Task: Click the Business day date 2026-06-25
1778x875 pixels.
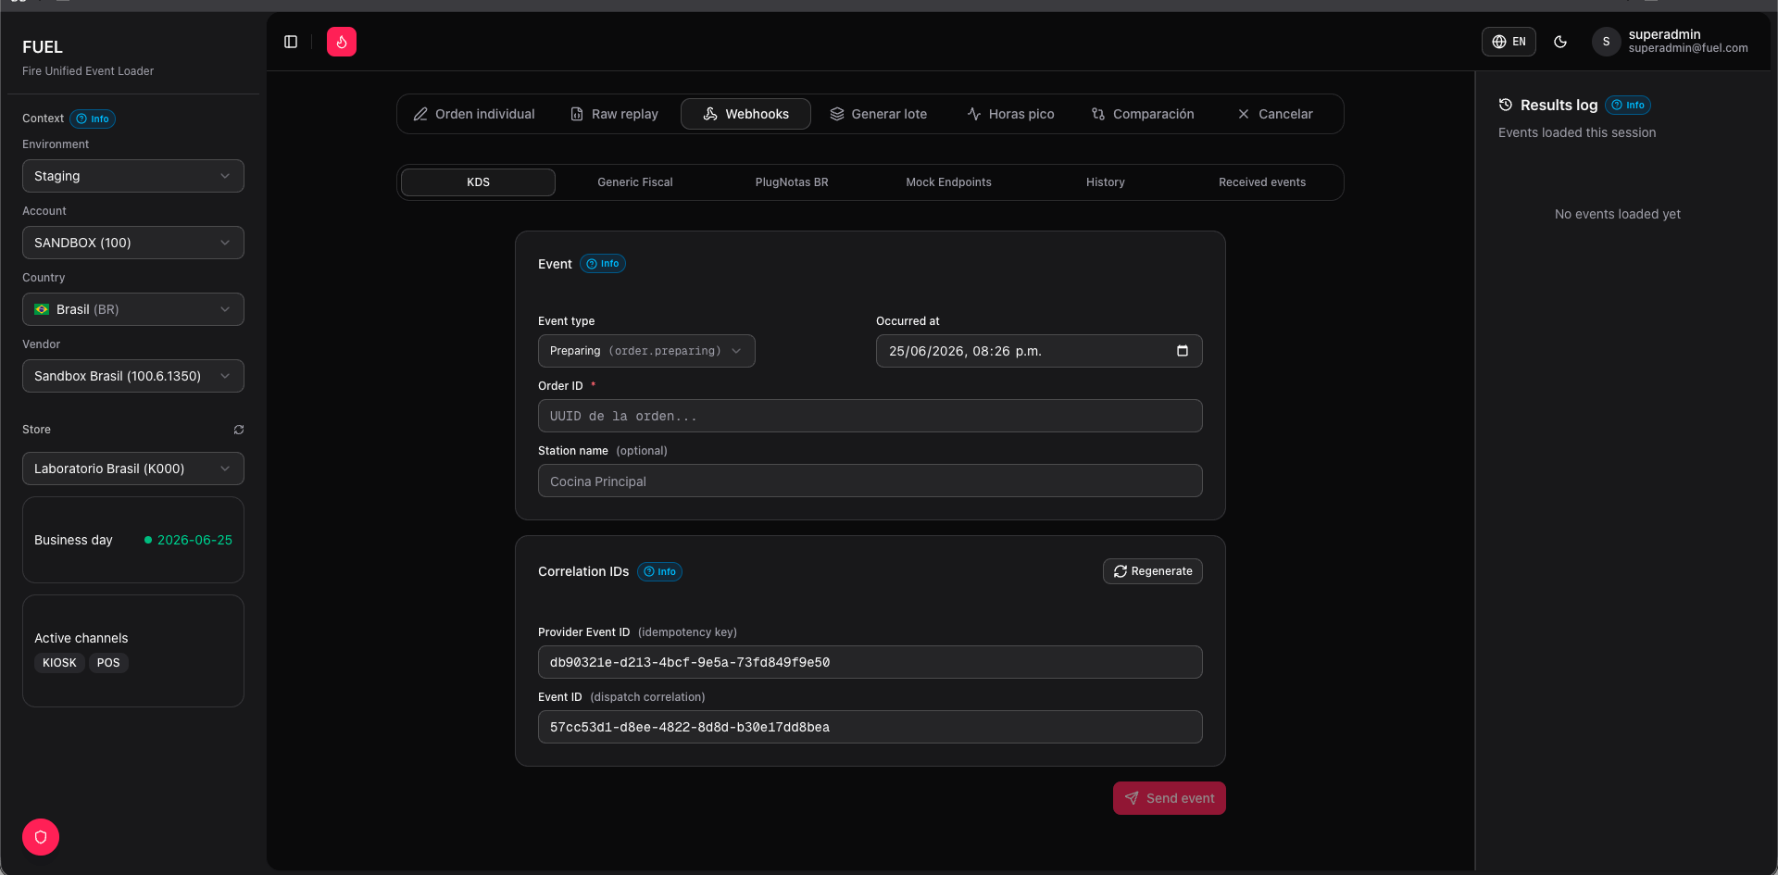Action: point(194,540)
